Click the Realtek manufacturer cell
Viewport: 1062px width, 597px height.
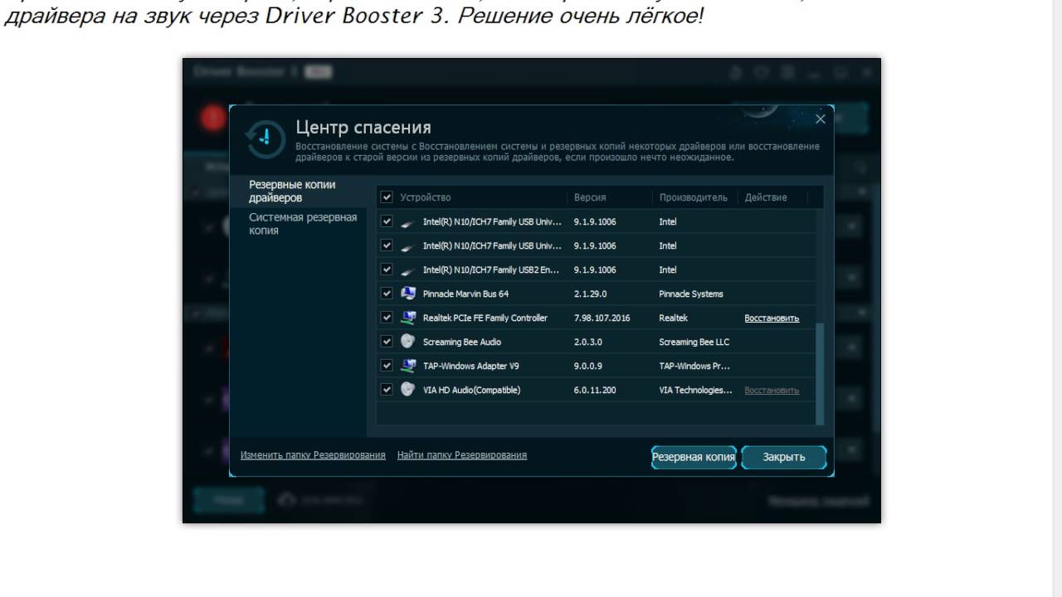click(673, 318)
